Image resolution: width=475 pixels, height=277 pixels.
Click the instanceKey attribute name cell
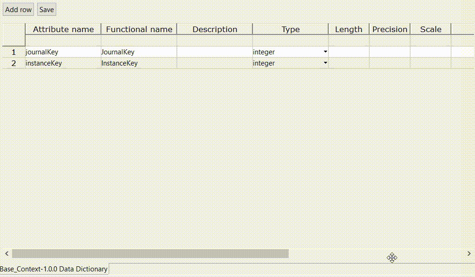tap(63, 63)
